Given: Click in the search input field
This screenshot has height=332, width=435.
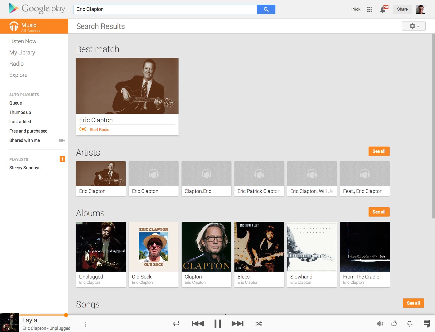Looking at the screenshot, I should [165, 9].
